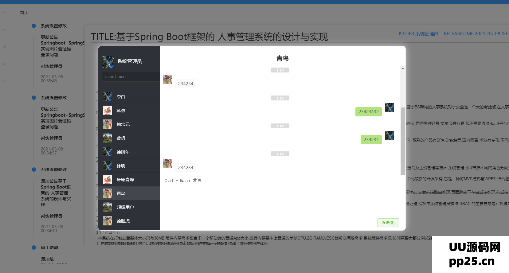
Task: Select the 柳宗元 avatar thumbnail
Action: (x=108, y=124)
